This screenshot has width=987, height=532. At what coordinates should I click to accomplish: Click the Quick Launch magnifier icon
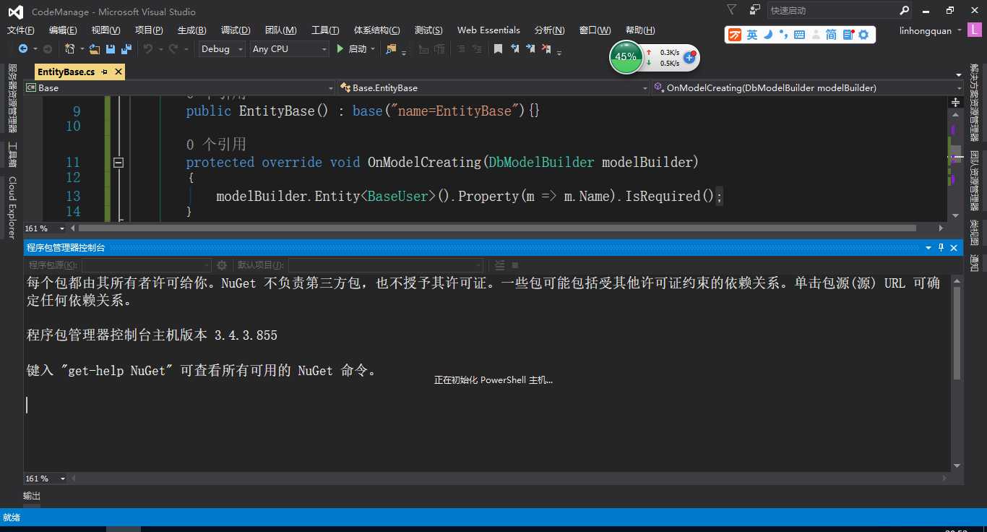click(x=905, y=11)
